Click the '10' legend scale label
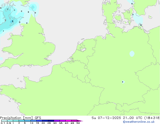Image resolution: width=160 pixels, height=124 pixels. (32, 123)
